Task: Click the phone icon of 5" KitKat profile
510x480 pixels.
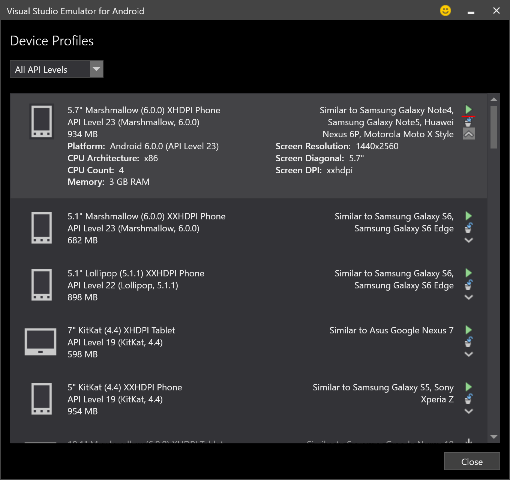Action: point(42,399)
